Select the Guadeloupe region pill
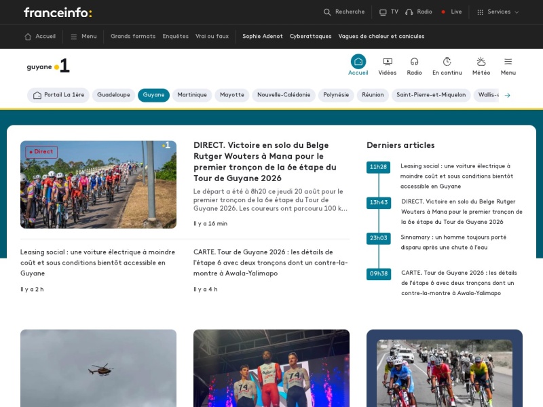The image size is (543, 407). pyautogui.click(x=113, y=95)
